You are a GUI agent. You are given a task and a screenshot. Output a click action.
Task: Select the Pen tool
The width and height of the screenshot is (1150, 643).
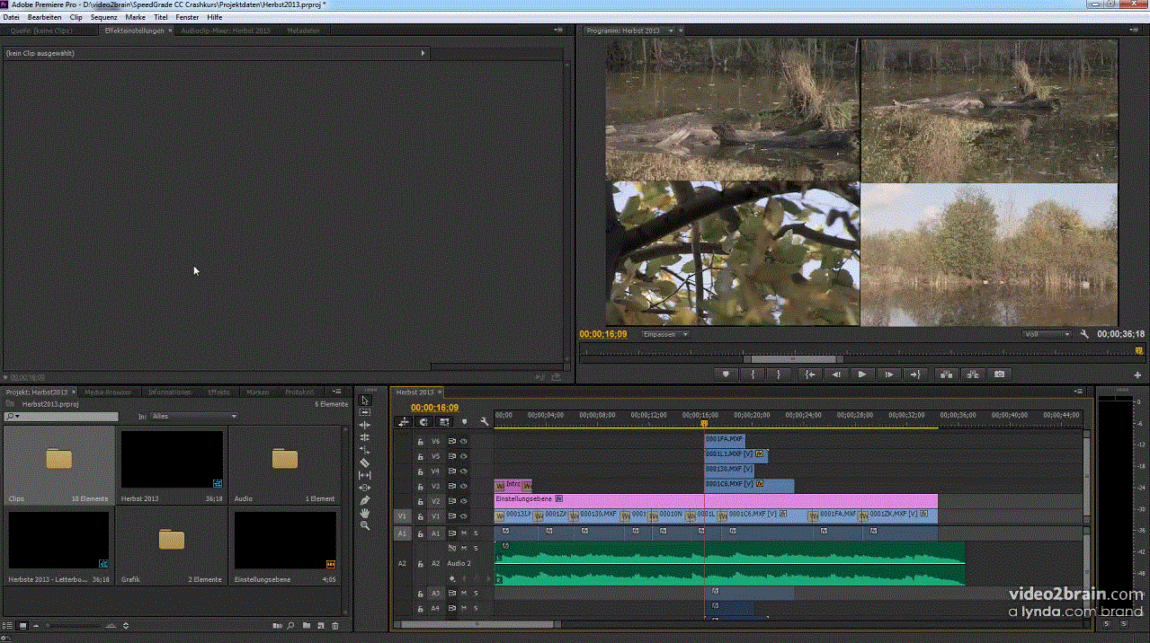(x=364, y=500)
